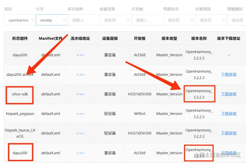This screenshot has width=246, height=163.
Task: Click the 版本类型 column header
Action: tap(169, 39)
